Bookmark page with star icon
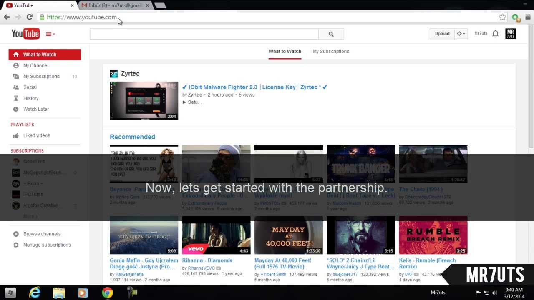534x300 pixels. click(x=502, y=17)
